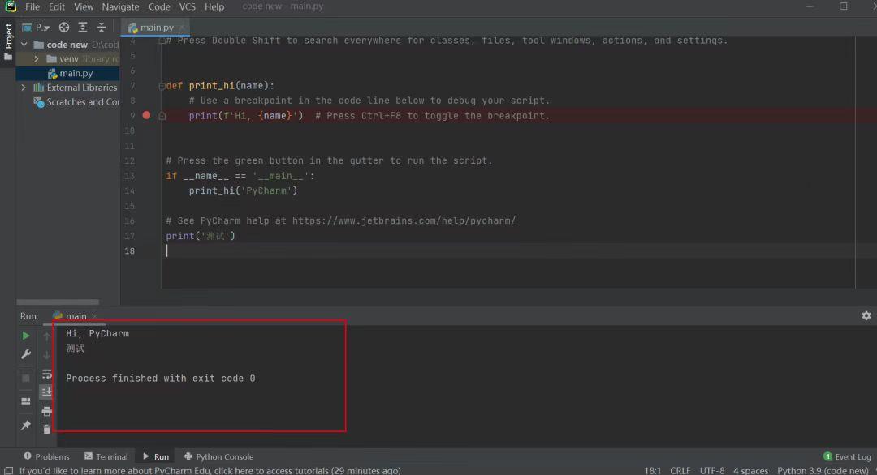Viewport: 877px width, 475px height.
Task: Collapse the code new project folder
Action: pos(24,44)
